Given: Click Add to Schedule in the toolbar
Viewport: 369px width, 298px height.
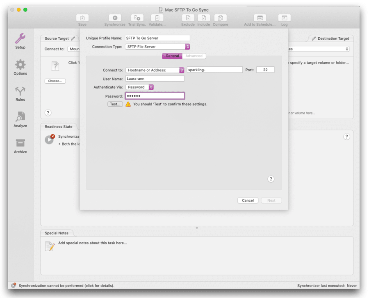Looking at the screenshot, I should [x=259, y=18].
